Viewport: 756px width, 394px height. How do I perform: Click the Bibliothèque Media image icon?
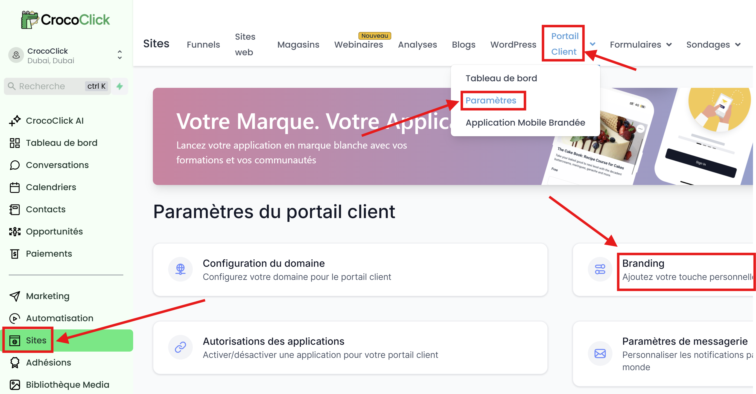(x=15, y=385)
